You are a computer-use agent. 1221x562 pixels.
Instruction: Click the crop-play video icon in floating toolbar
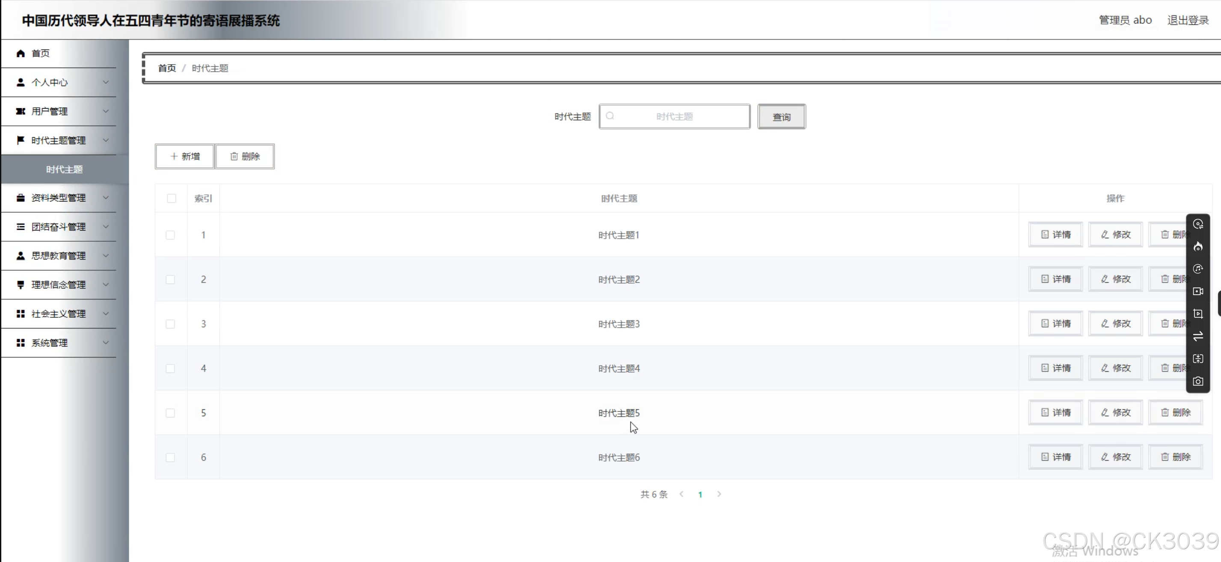[x=1198, y=314]
